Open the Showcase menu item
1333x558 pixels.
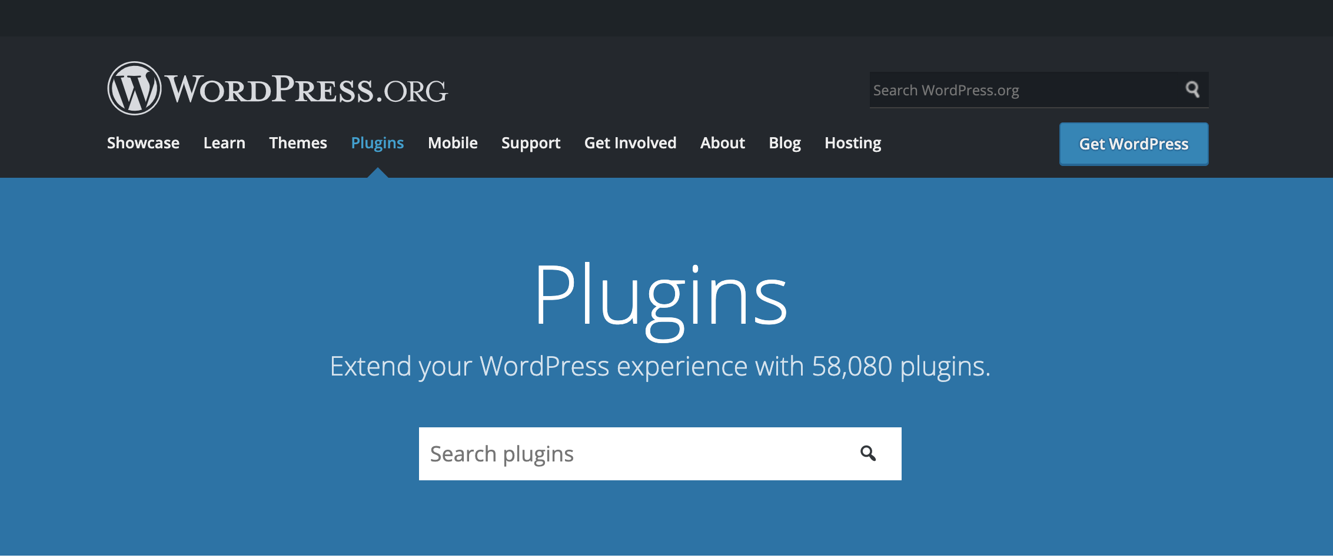[x=143, y=142]
